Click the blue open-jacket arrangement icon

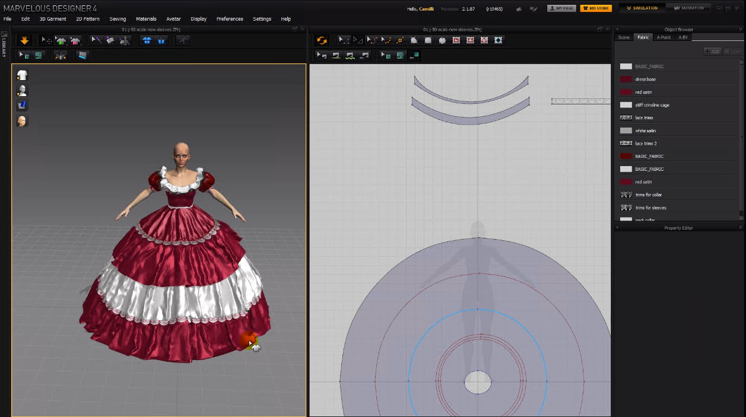pyautogui.click(x=161, y=40)
